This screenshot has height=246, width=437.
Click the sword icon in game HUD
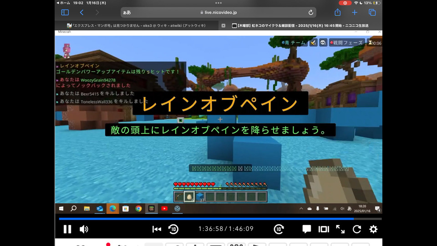pos(313,43)
